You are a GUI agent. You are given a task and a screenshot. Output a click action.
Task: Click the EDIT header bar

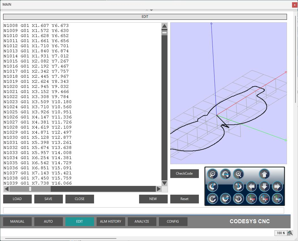click(145, 17)
